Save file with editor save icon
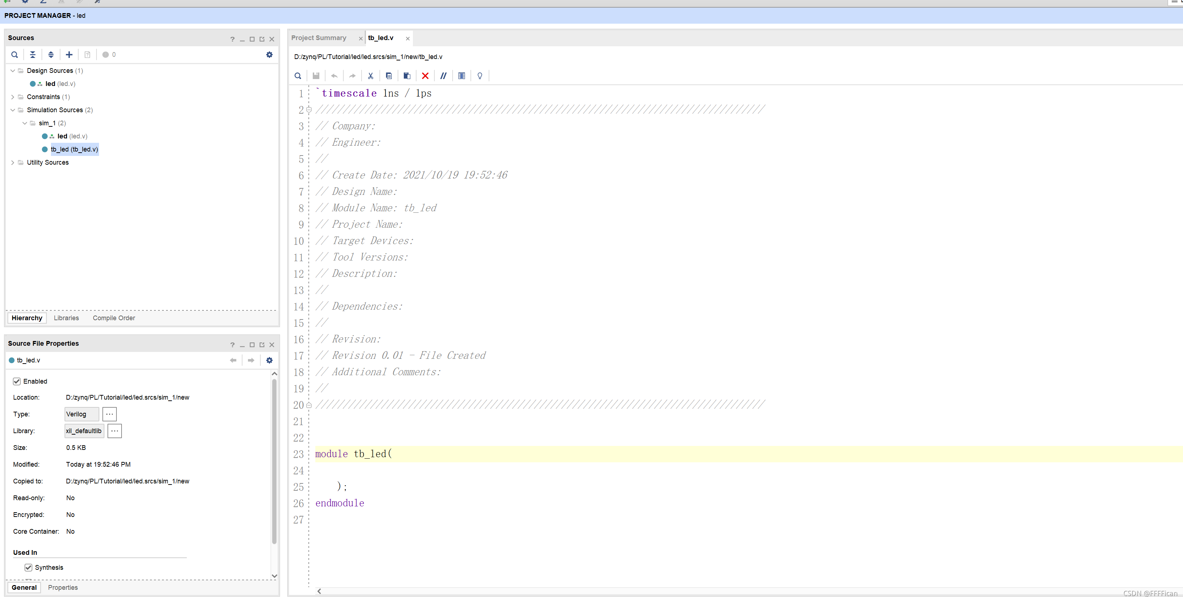 [x=316, y=76]
